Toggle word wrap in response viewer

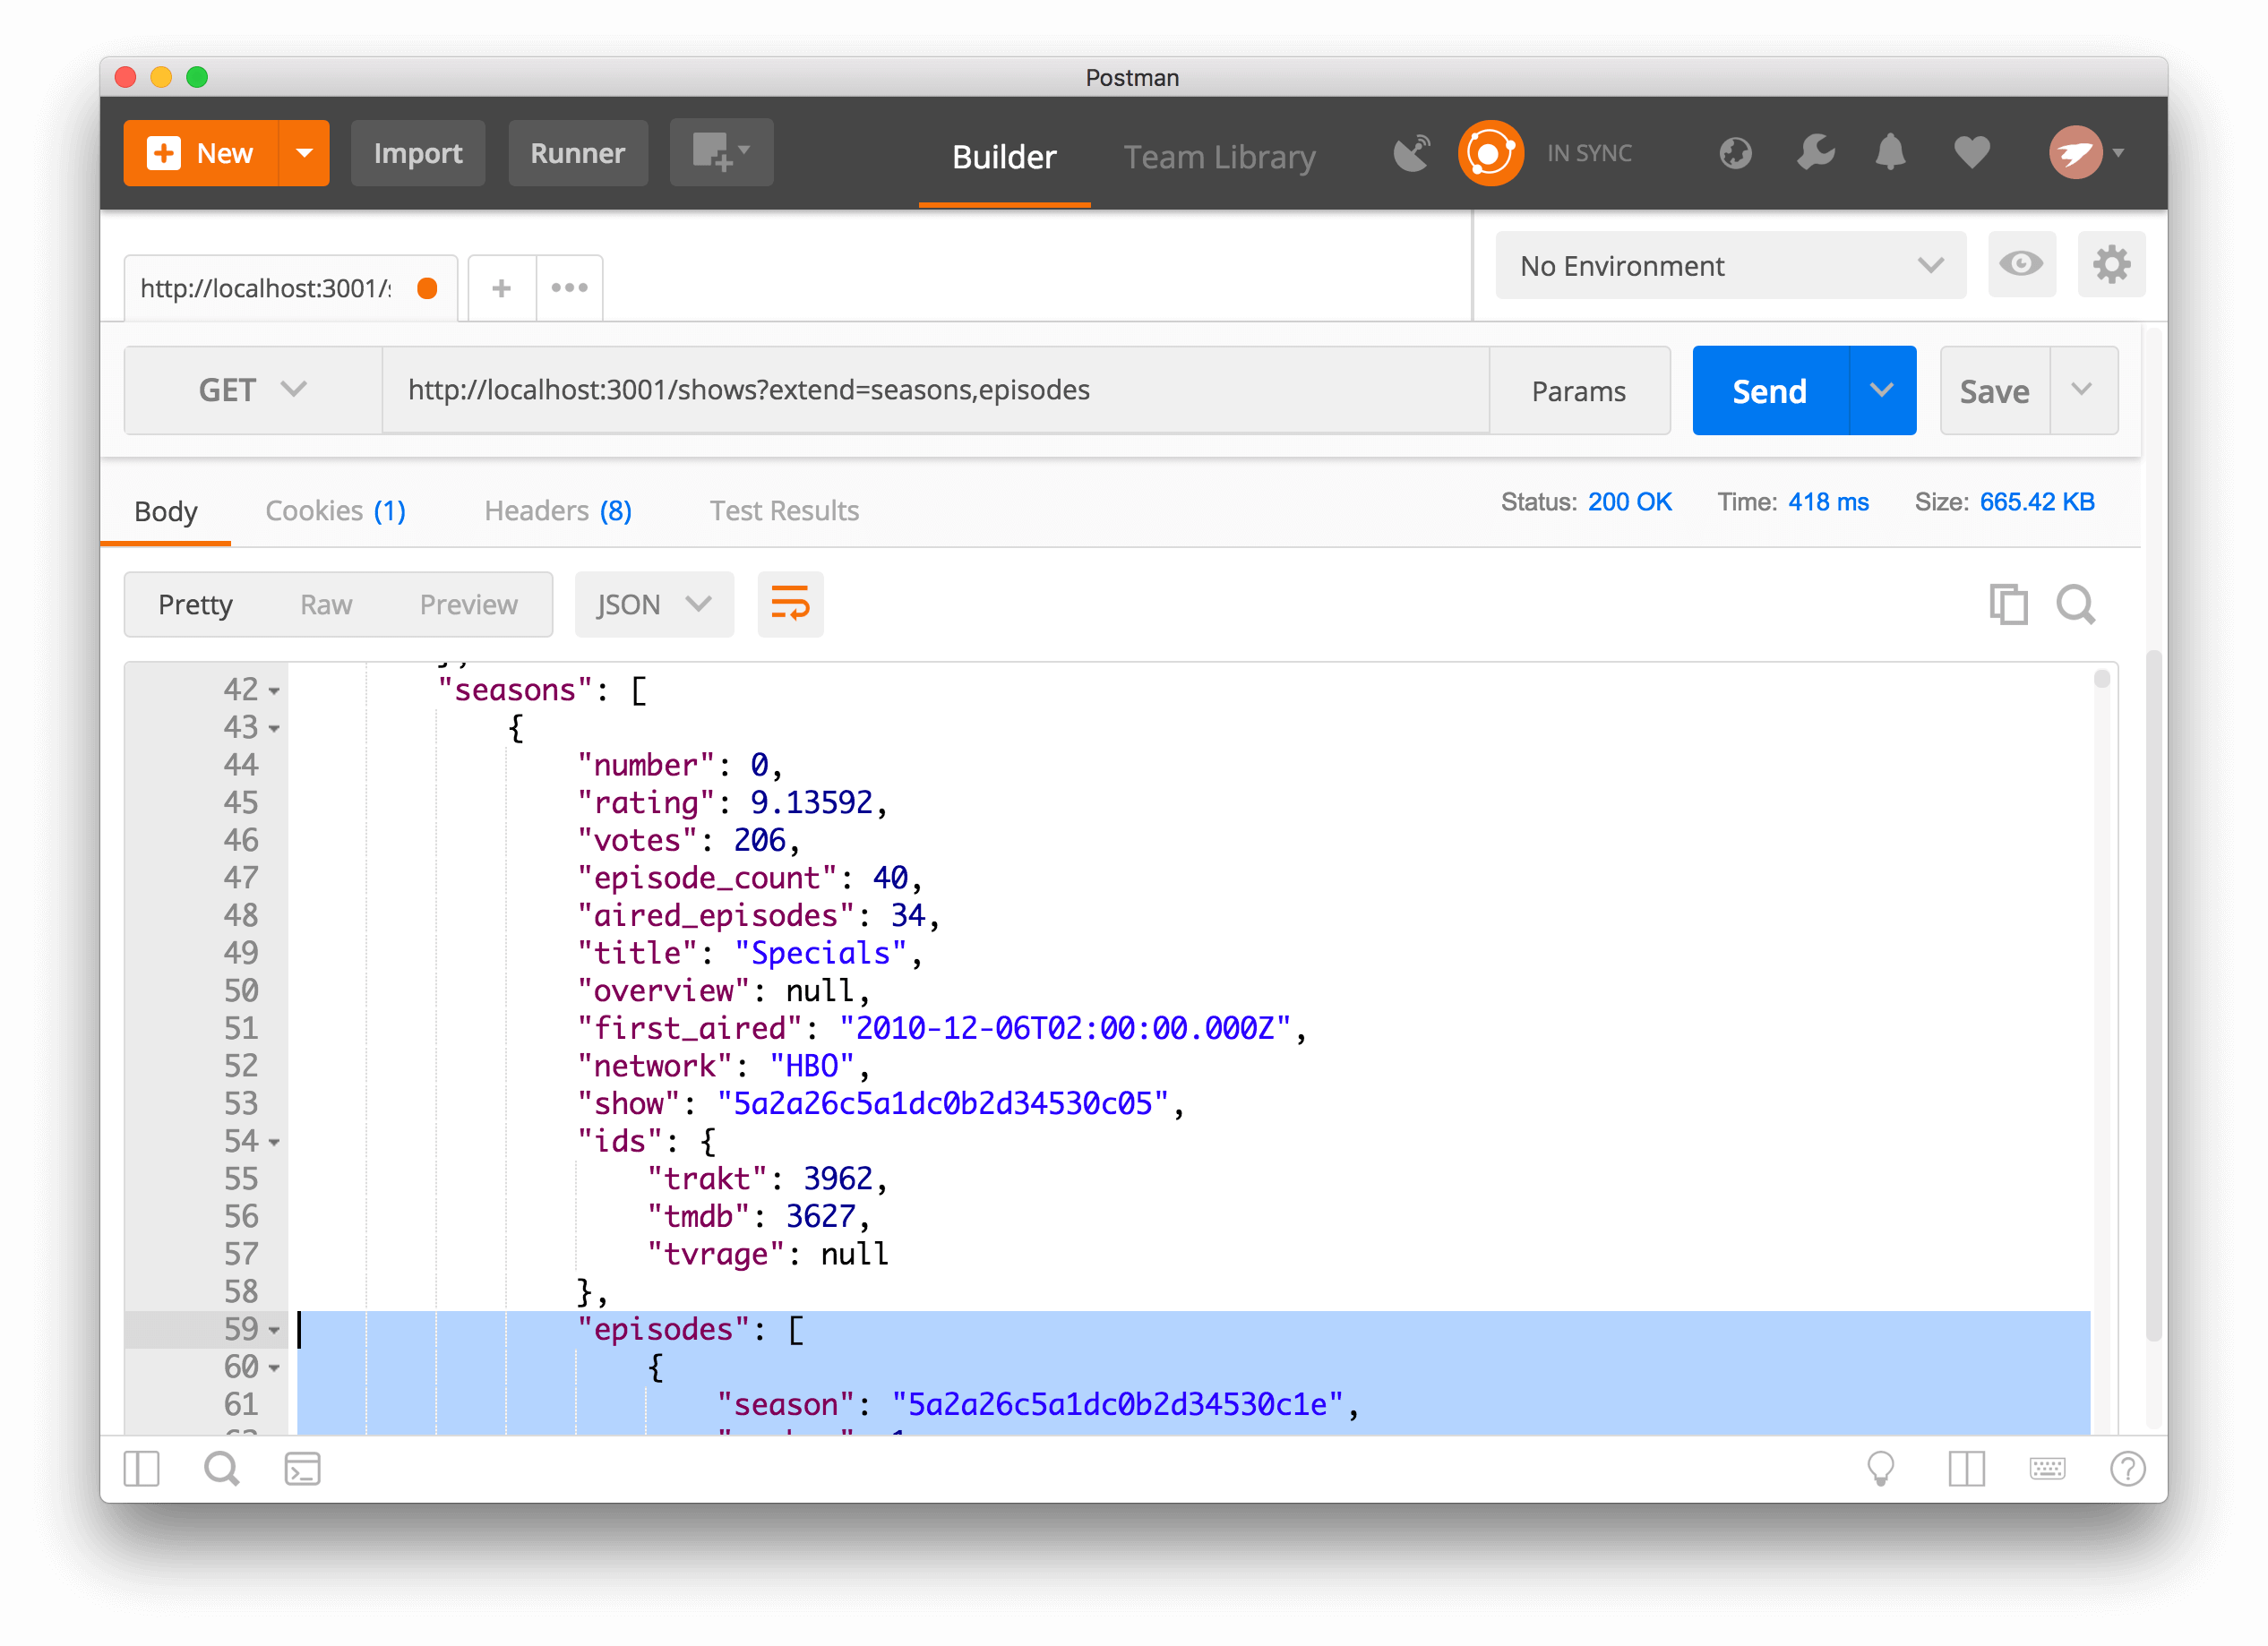(x=790, y=604)
